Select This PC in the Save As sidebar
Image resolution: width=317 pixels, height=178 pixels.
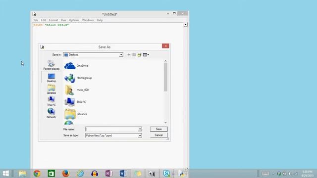click(x=52, y=101)
